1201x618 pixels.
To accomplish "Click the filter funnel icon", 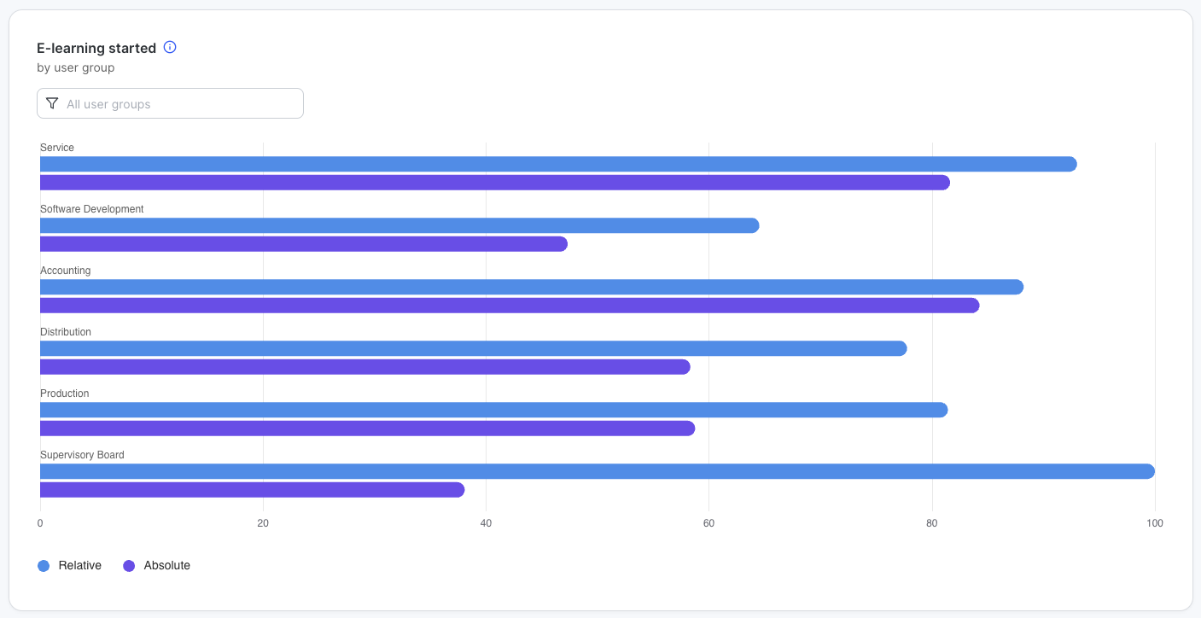I will pos(52,103).
